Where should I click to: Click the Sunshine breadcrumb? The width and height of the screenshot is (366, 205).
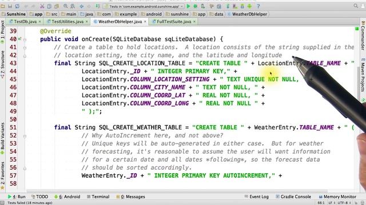pos(14,14)
